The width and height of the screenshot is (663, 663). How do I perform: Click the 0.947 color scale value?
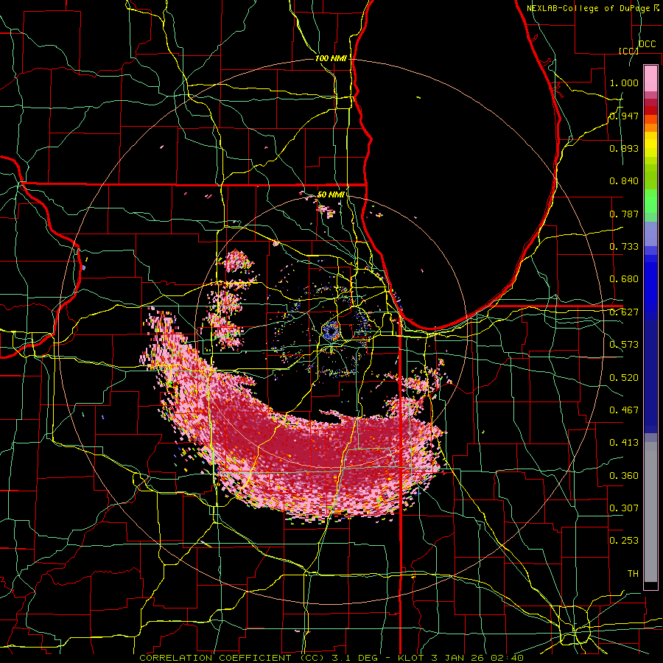coord(624,116)
